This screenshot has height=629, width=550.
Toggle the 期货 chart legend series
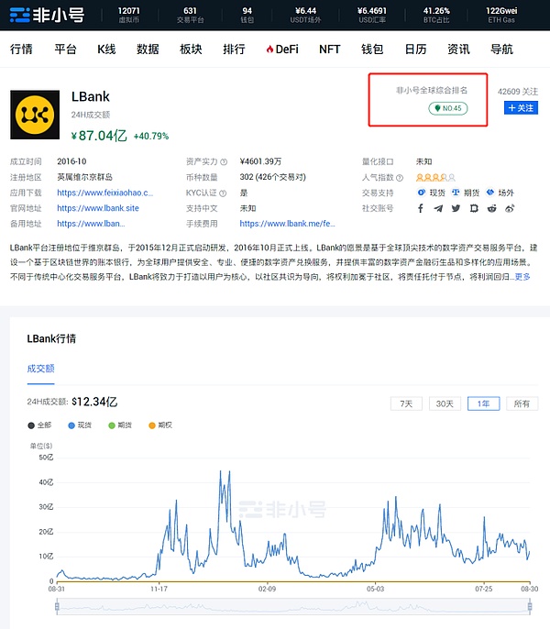(x=124, y=425)
